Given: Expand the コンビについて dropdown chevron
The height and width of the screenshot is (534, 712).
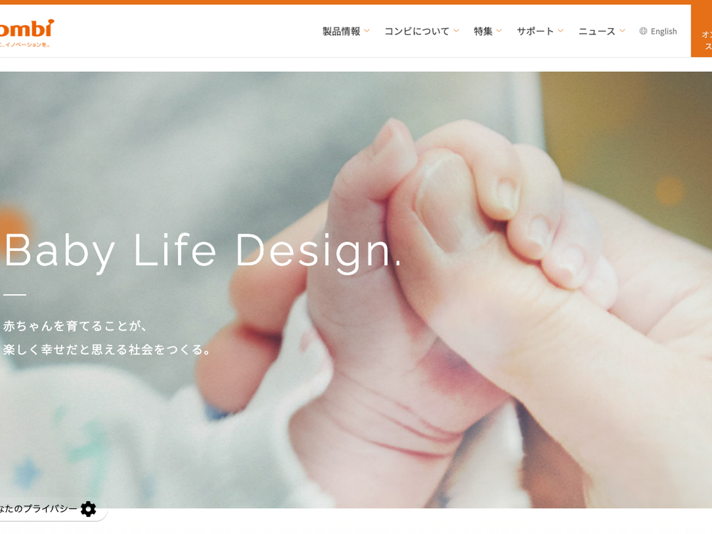Looking at the screenshot, I should click(x=456, y=31).
